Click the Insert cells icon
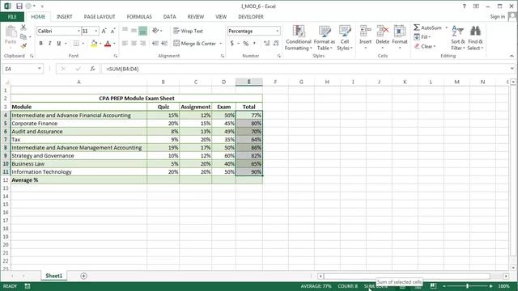The height and width of the screenshot is (291, 518). tap(365, 31)
